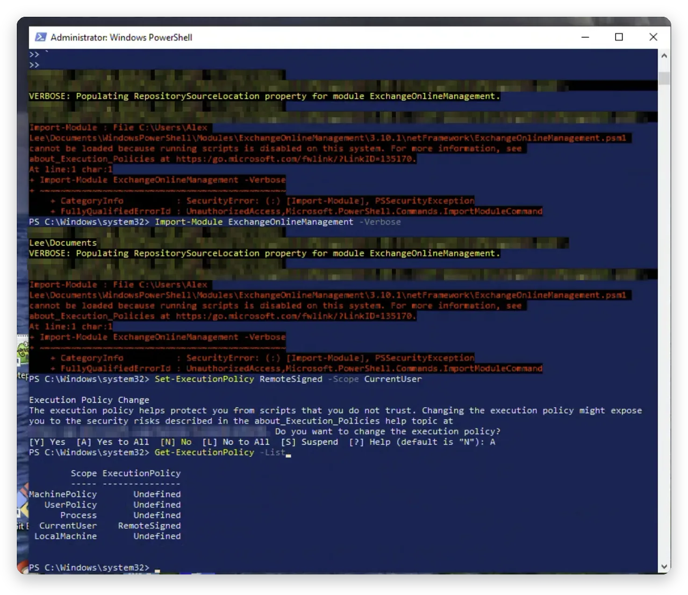Screen dimensions: 688x595
Task: Click the "[N] No" option text
Action: (176, 442)
